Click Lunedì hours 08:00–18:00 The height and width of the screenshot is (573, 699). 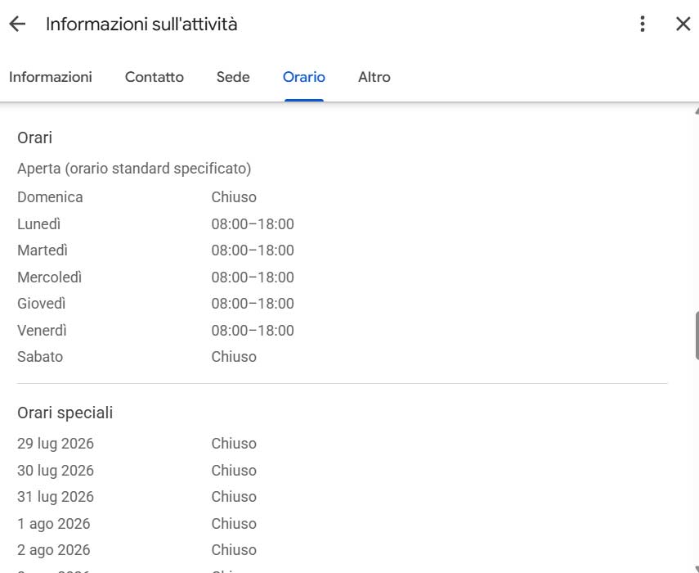253,223
